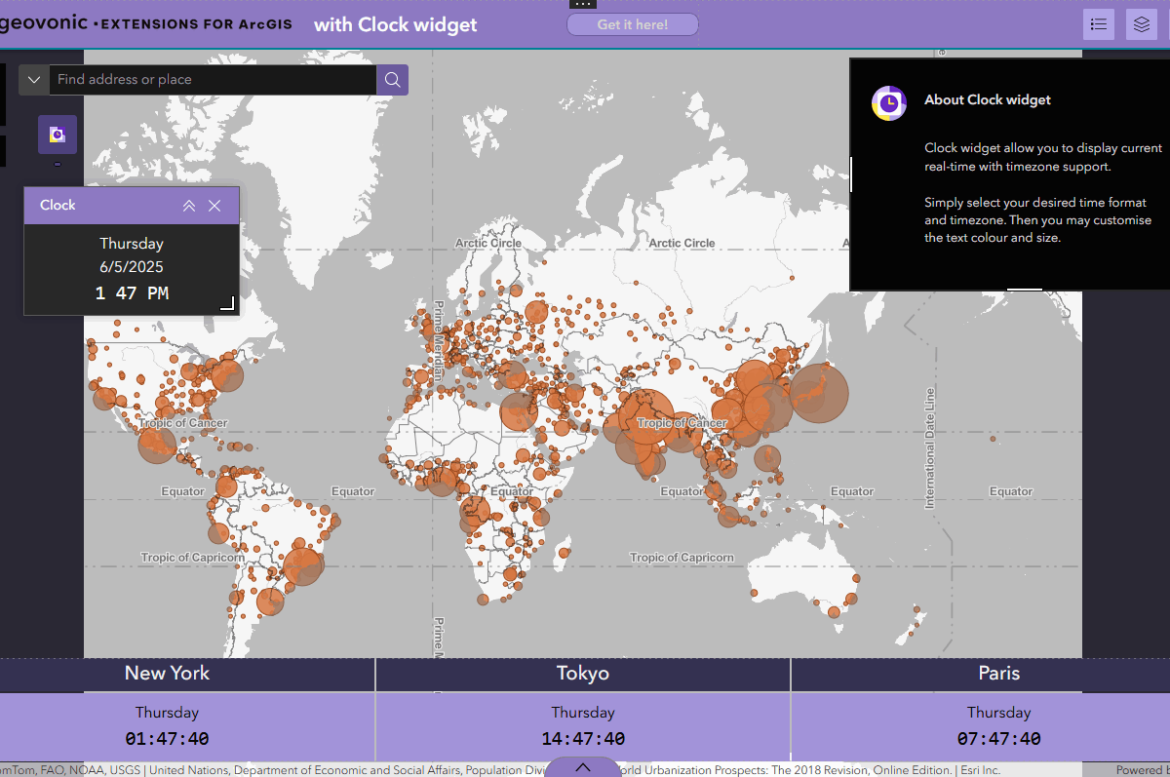
Task: Click the with Clock widget title
Action: coord(396,24)
